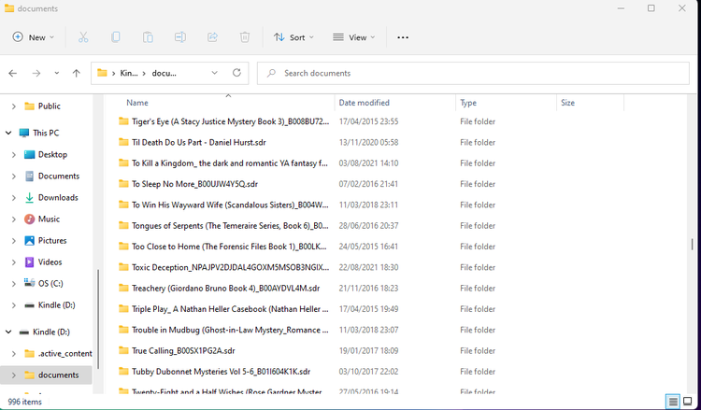
Task: Refresh the documents folder view
Action: 237,73
